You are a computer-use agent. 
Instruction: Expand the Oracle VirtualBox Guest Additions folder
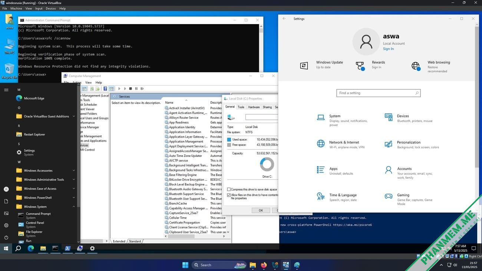tap(46, 116)
